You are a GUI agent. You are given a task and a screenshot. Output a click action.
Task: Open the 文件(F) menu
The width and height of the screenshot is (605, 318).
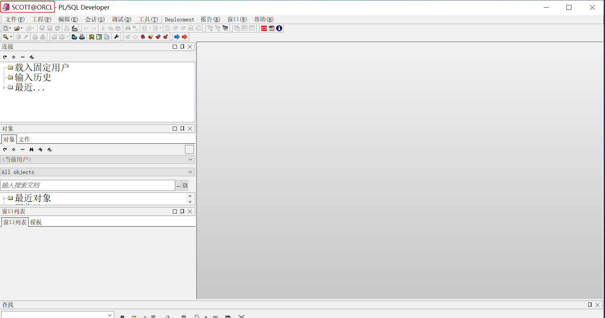pyautogui.click(x=15, y=19)
